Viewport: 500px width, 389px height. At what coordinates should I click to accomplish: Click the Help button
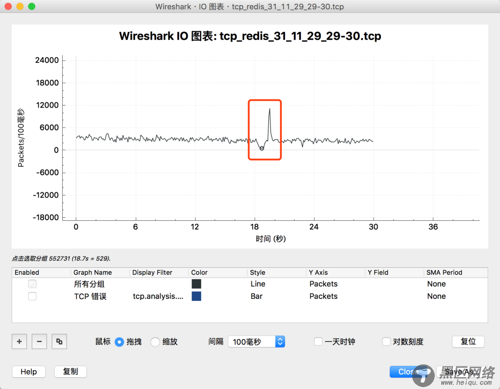pos(29,372)
